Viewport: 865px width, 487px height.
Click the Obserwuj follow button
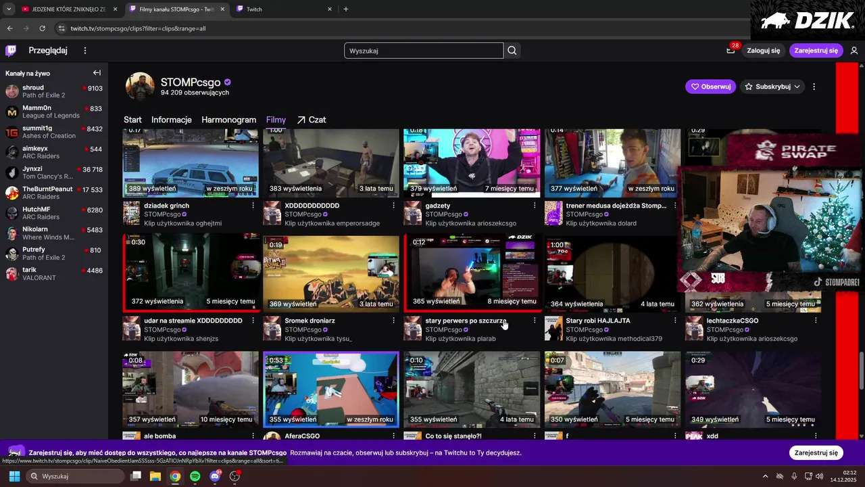(x=710, y=87)
